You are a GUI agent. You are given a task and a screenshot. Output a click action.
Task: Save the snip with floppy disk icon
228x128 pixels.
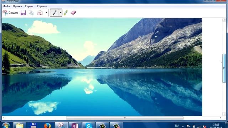coord(23,13)
